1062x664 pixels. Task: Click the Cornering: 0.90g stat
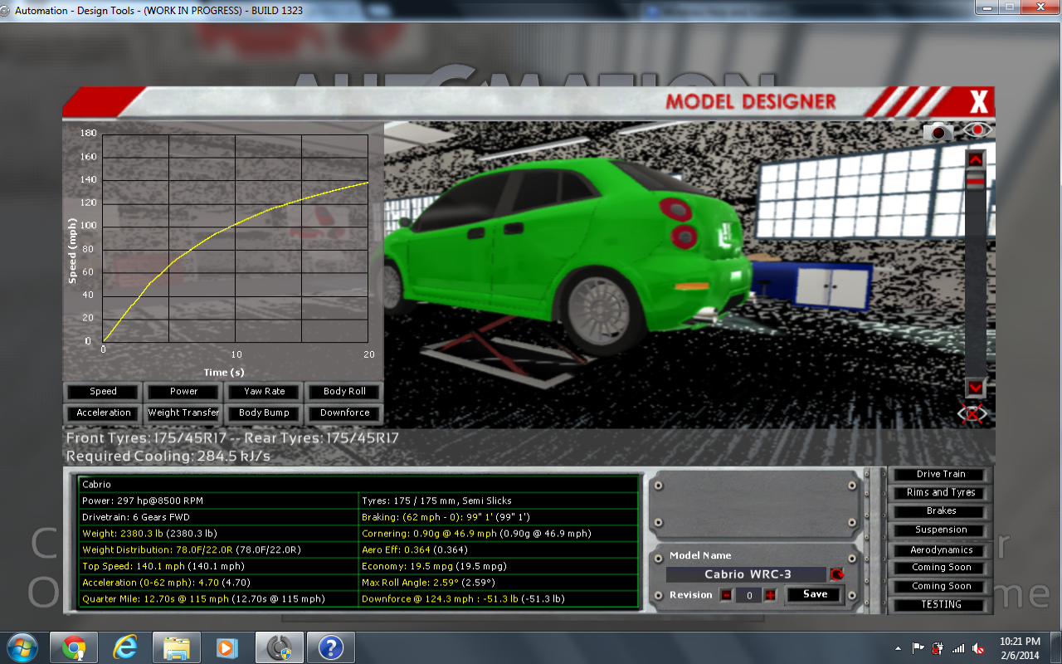pyautogui.click(x=498, y=534)
